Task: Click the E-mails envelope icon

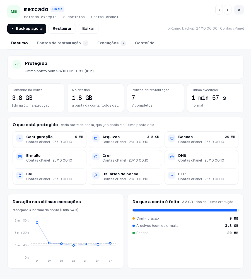Action: pos(20,157)
